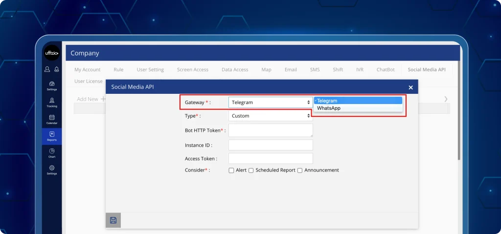
Task: Click the floppy disk save icon
Action: 113,220
